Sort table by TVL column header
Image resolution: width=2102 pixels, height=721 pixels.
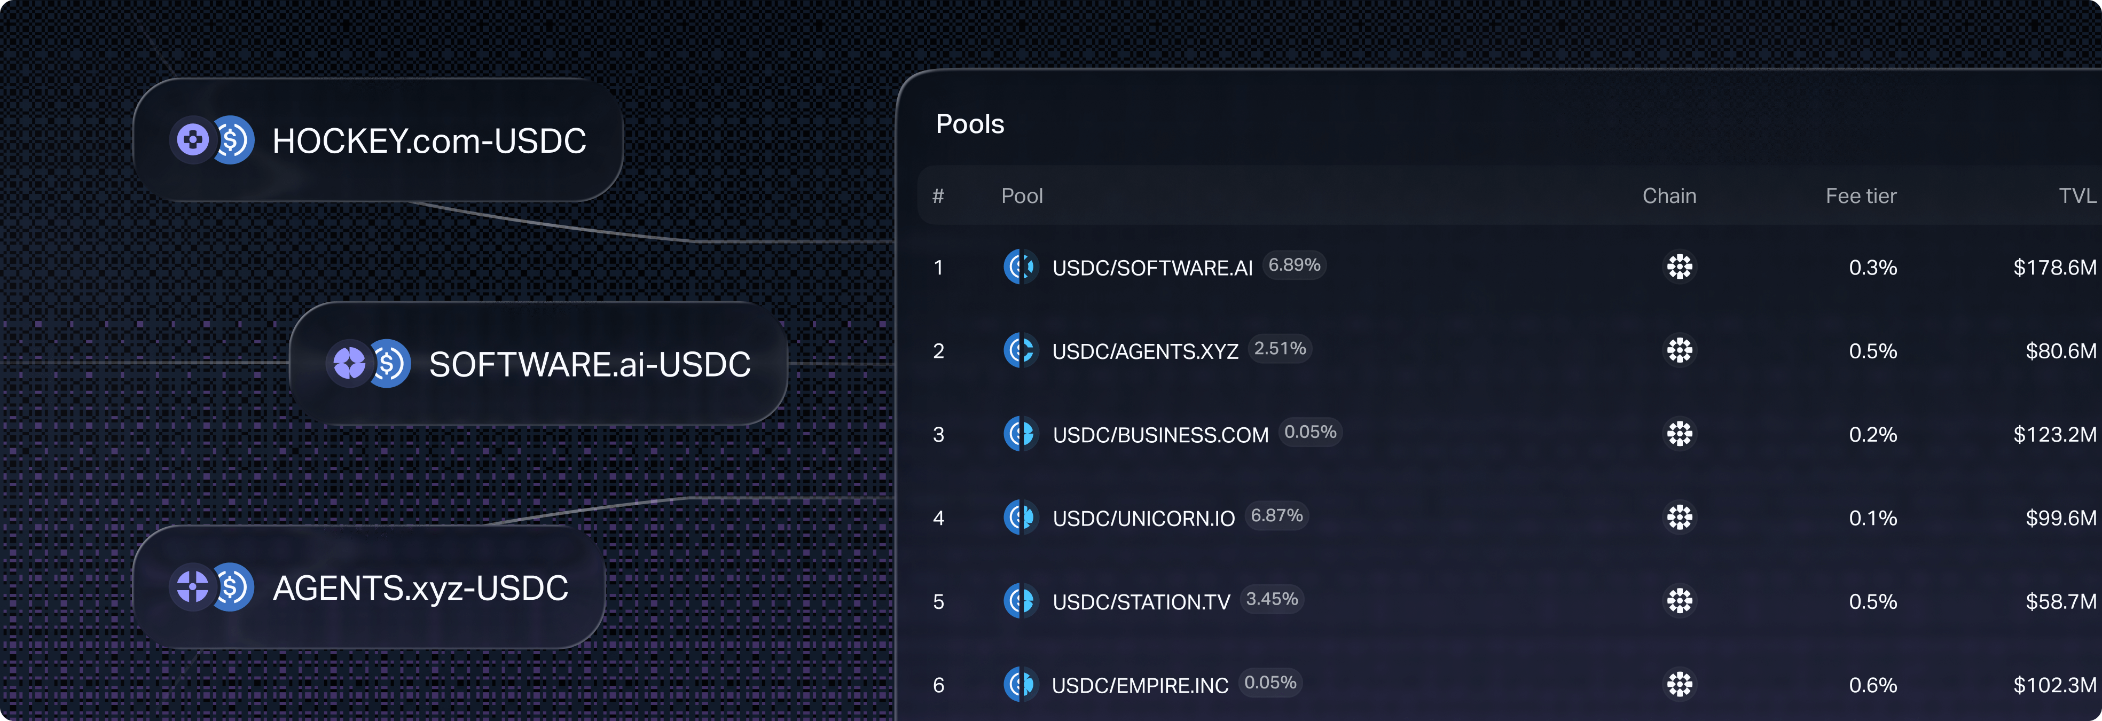(x=2076, y=196)
